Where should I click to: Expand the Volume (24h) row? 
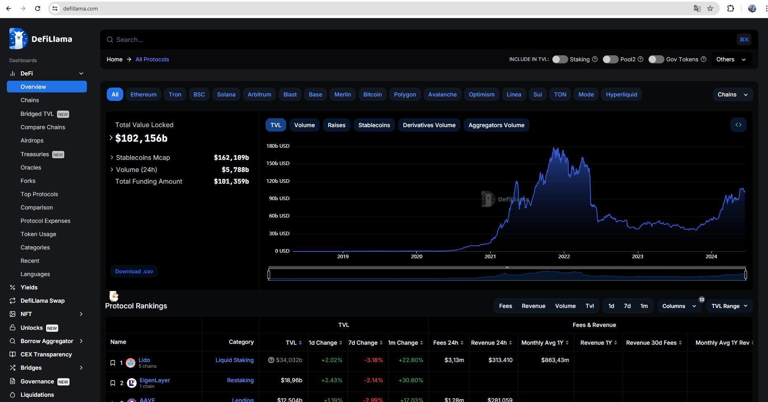[112, 170]
